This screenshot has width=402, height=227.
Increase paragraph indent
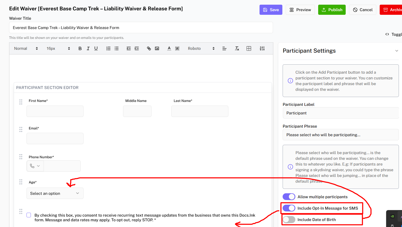(x=137, y=49)
